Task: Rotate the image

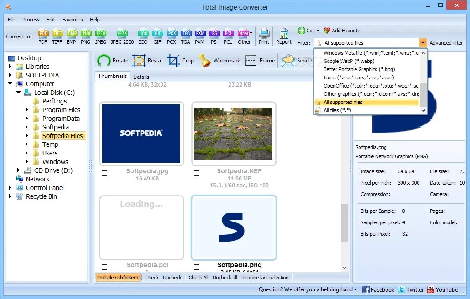Action: [113, 61]
